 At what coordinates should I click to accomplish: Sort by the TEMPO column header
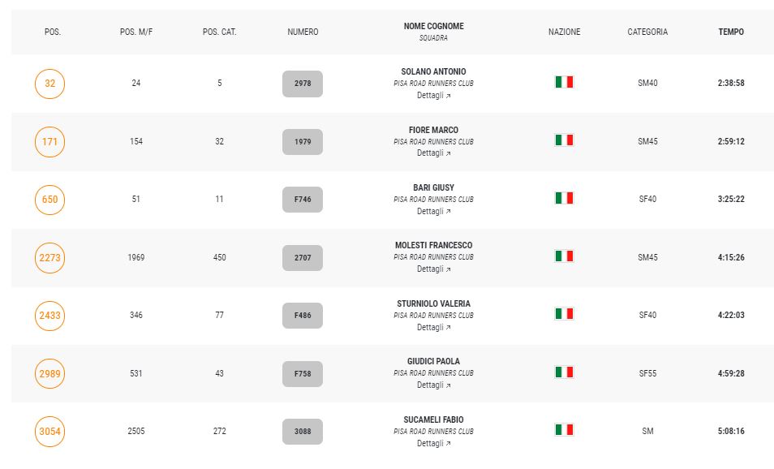tap(731, 32)
